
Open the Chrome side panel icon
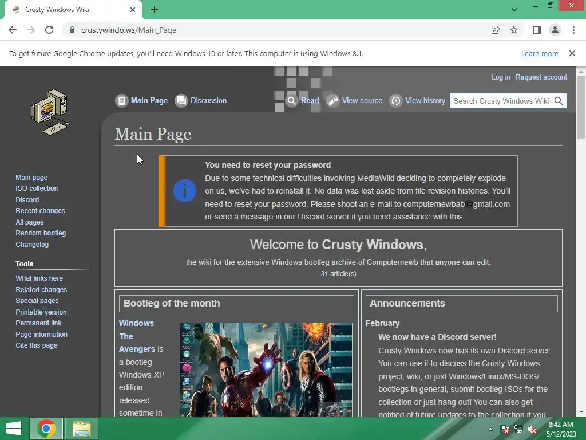click(537, 30)
